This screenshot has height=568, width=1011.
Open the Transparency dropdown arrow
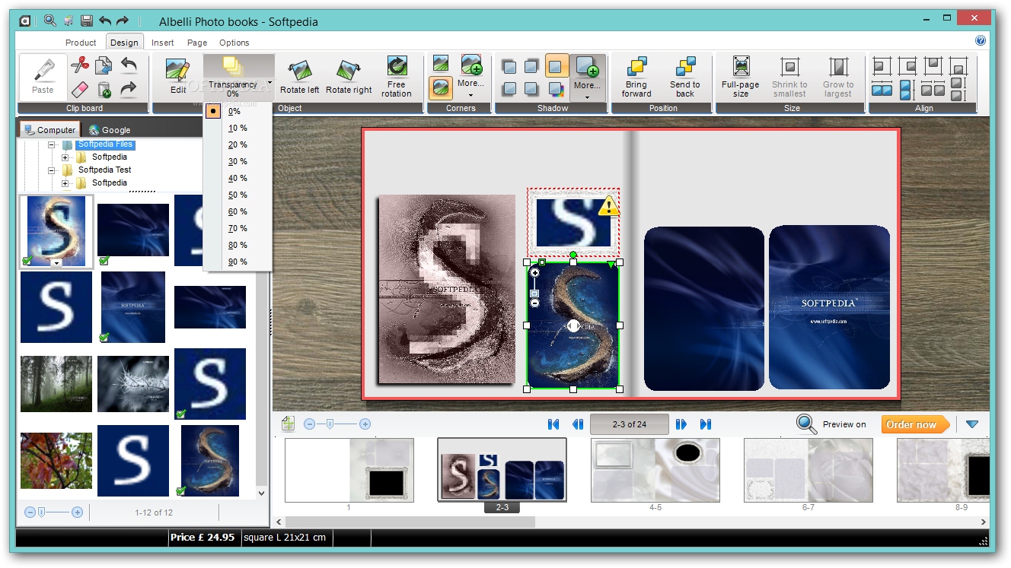[x=269, y=82]
